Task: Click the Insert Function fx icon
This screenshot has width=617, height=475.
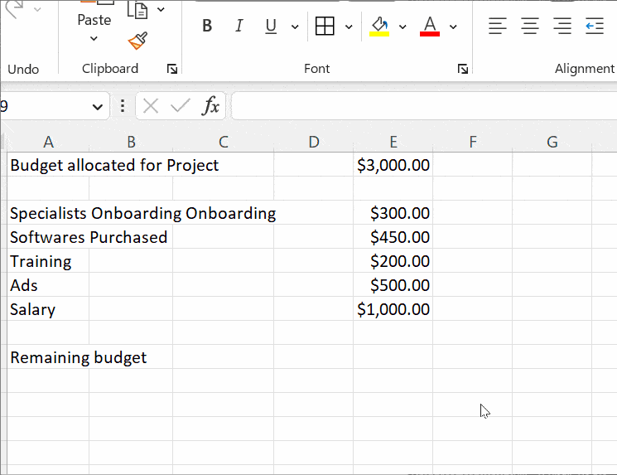Action: click(211, 105)
